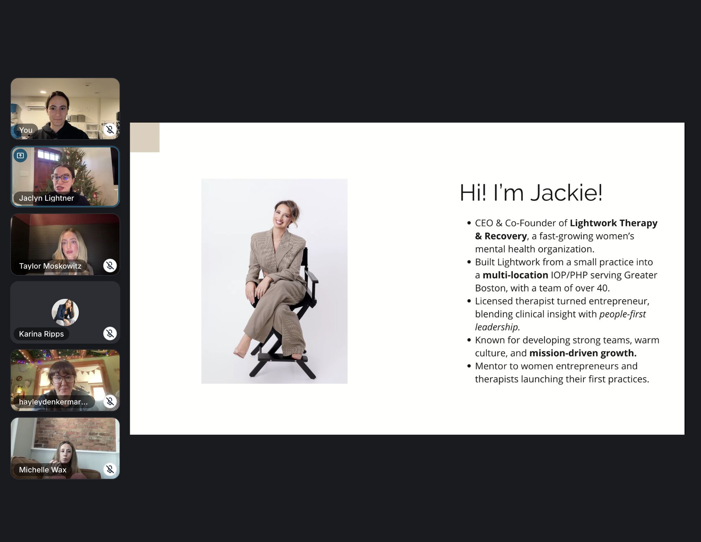Image resolution: width=701 pixels, height=542 pixels.
Task: Click Karina Ripps' muted microphone icon
Action: coord(110,333)
